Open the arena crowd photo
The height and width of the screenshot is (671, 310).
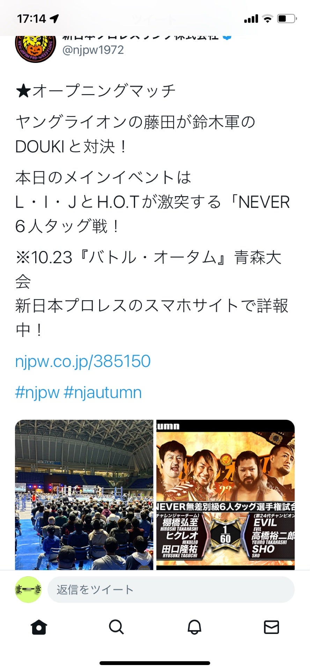[x=84, y=495]
